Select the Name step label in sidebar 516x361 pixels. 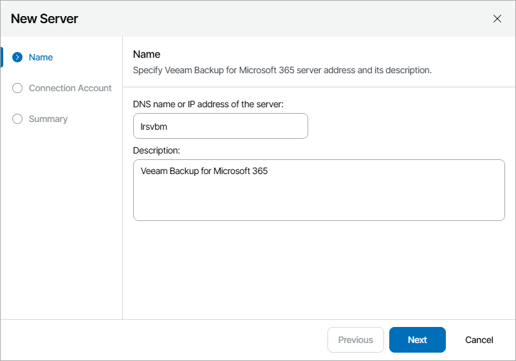point(41,57)
